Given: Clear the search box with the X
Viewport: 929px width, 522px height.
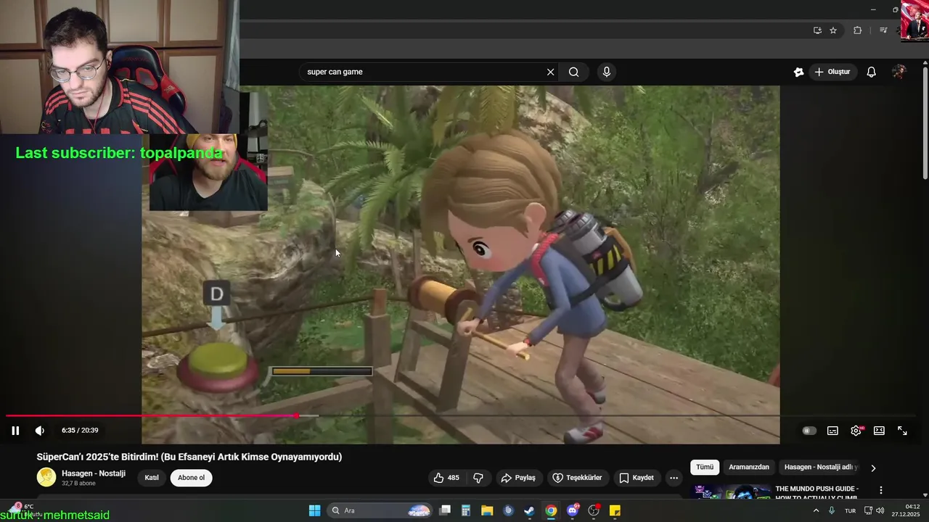Looking at the screenshot, I should pos(550,72).
